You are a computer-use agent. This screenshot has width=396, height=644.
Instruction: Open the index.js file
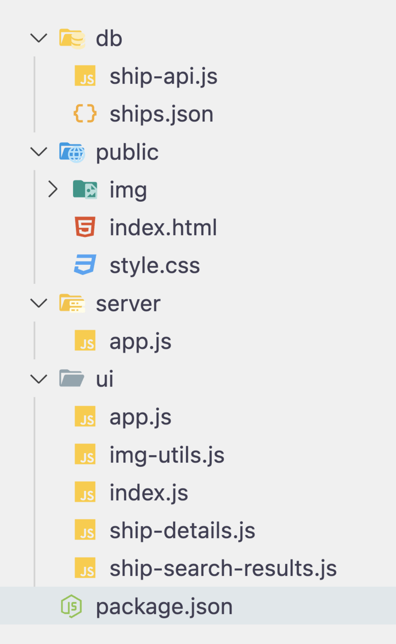click(148, 493)
